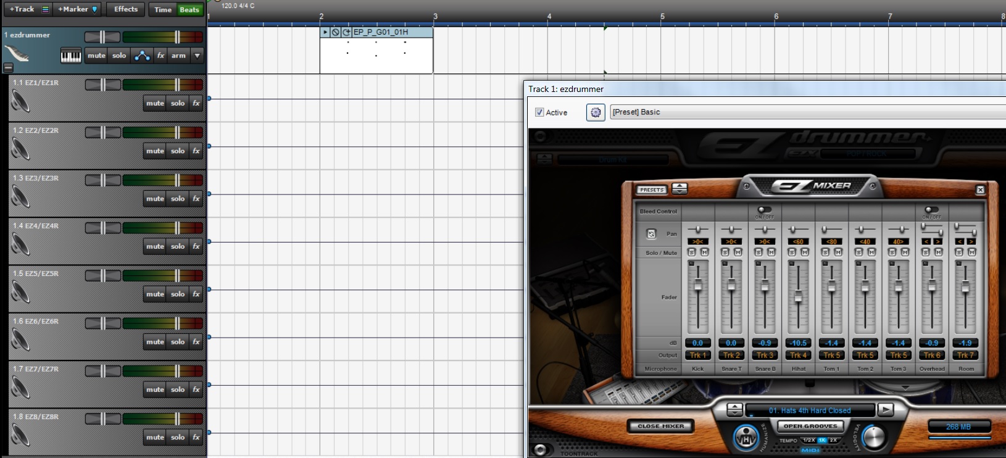Viewport: 1006px width, 458px height.
Task: Click the Overhead pan right arrow
Action: [937, 242]
